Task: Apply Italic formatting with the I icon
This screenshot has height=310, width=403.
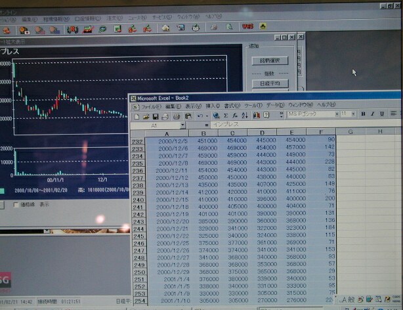Action: [x=372, y=114]
